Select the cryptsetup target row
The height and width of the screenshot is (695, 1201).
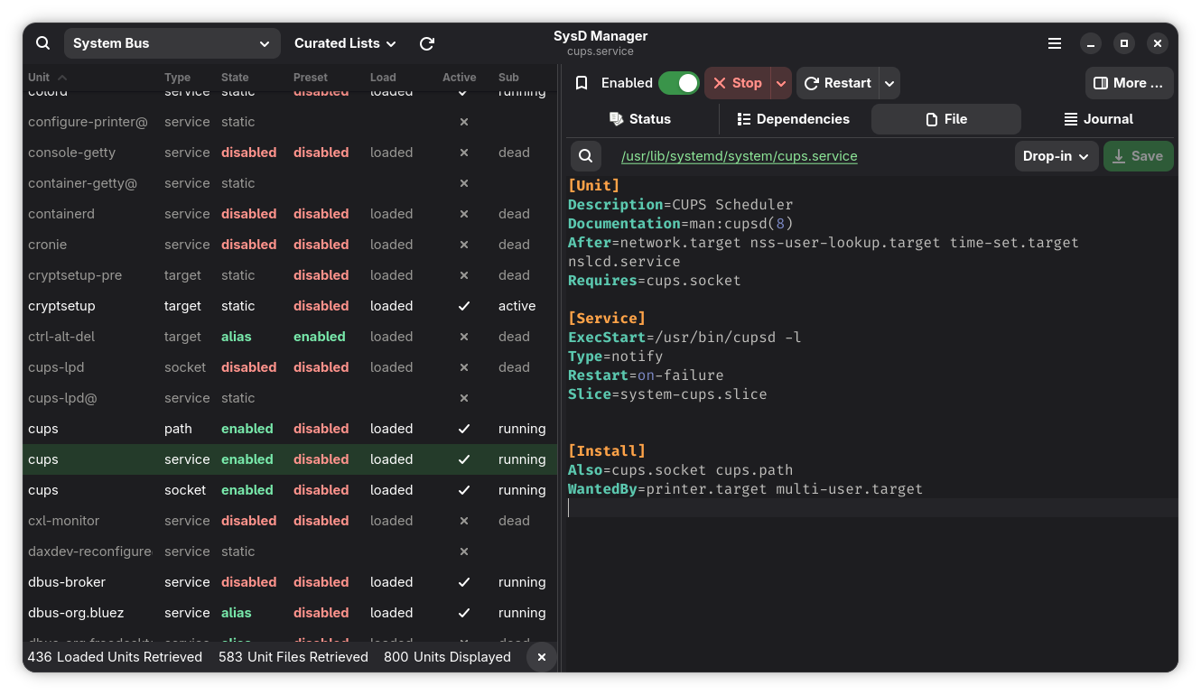pos(290,306)
